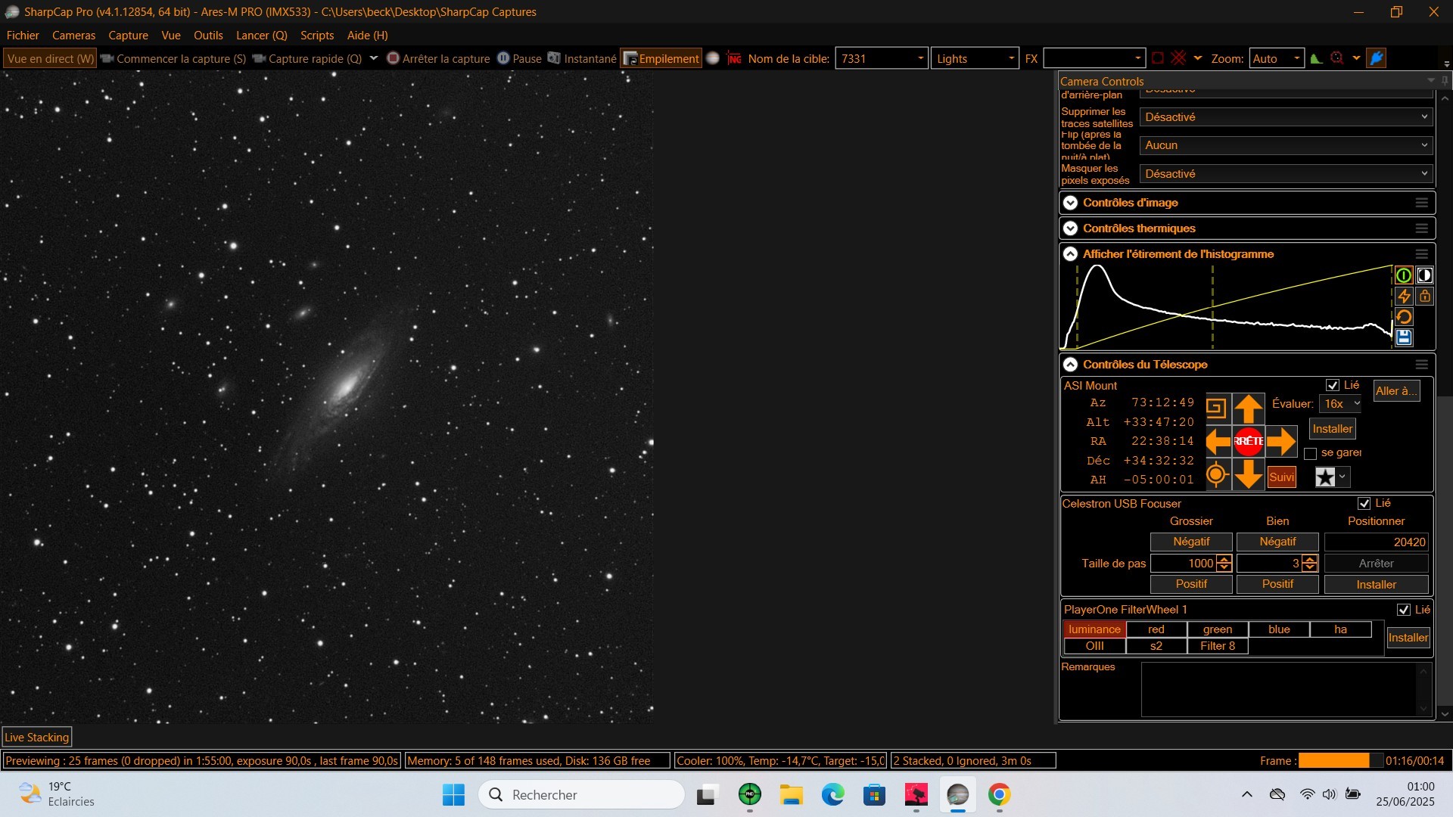Open the Contrôles du Télescope hamburger menu

coord(1422,365)
